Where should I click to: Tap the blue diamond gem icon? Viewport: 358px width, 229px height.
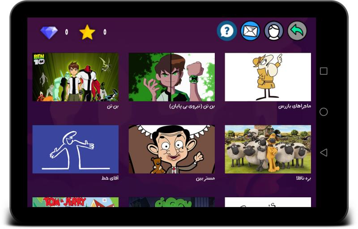49,32
